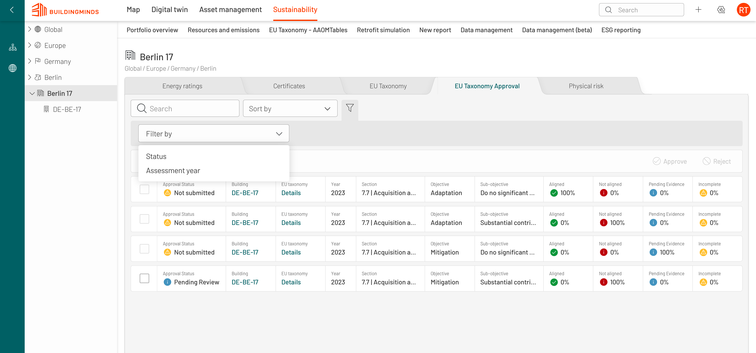Open Asset management top menu

(230, 10)
